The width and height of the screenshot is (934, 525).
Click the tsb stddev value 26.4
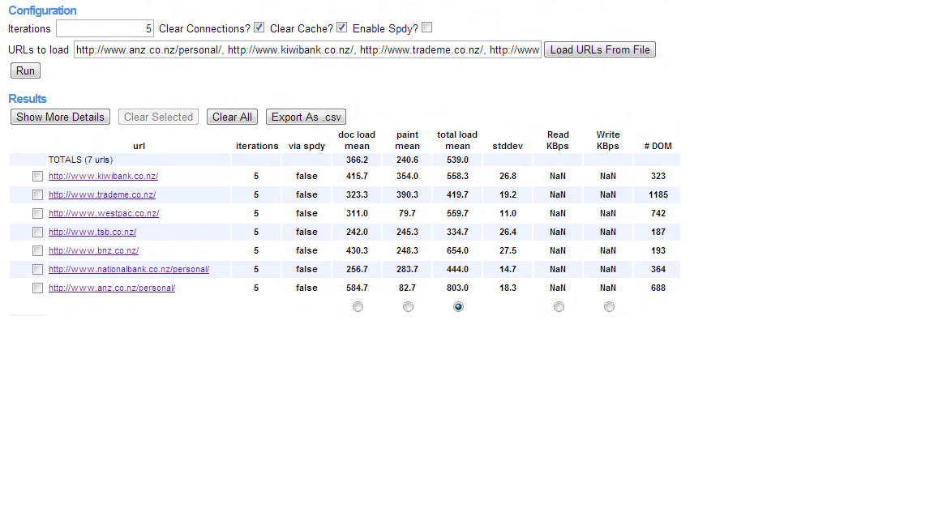(508, 233)
